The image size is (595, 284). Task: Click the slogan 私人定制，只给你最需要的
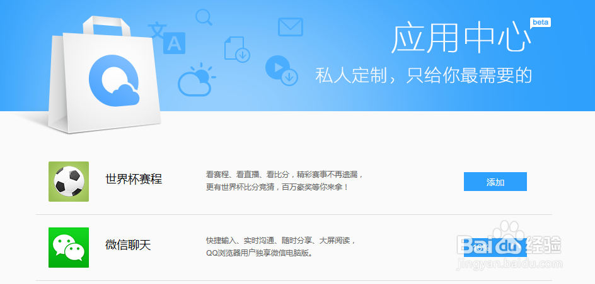pos(423,75)
